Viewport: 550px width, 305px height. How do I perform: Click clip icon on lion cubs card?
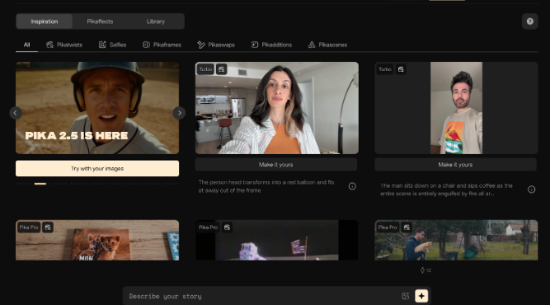pyautogui.click(x=48, y=228)
